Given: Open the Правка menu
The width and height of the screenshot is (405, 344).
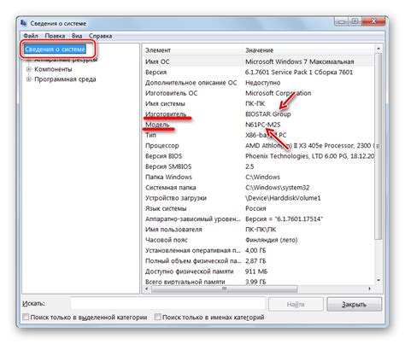Looking at the screenshot, I should pyautogui.click(x=55, y=36).
